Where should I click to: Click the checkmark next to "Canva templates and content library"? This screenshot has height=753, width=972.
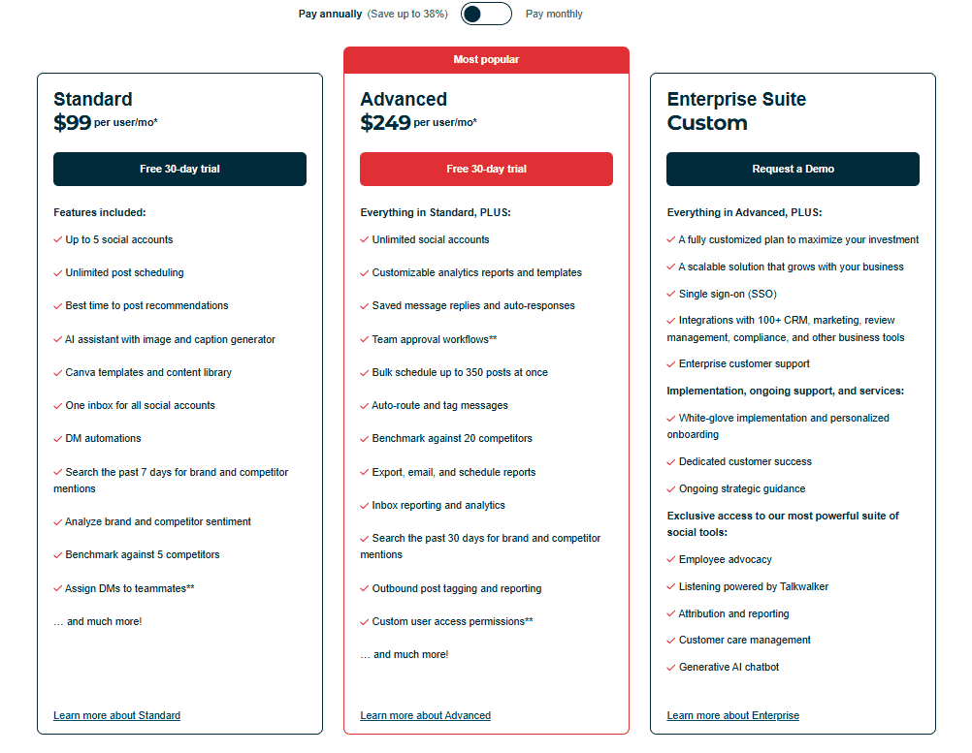coord(59,372)
